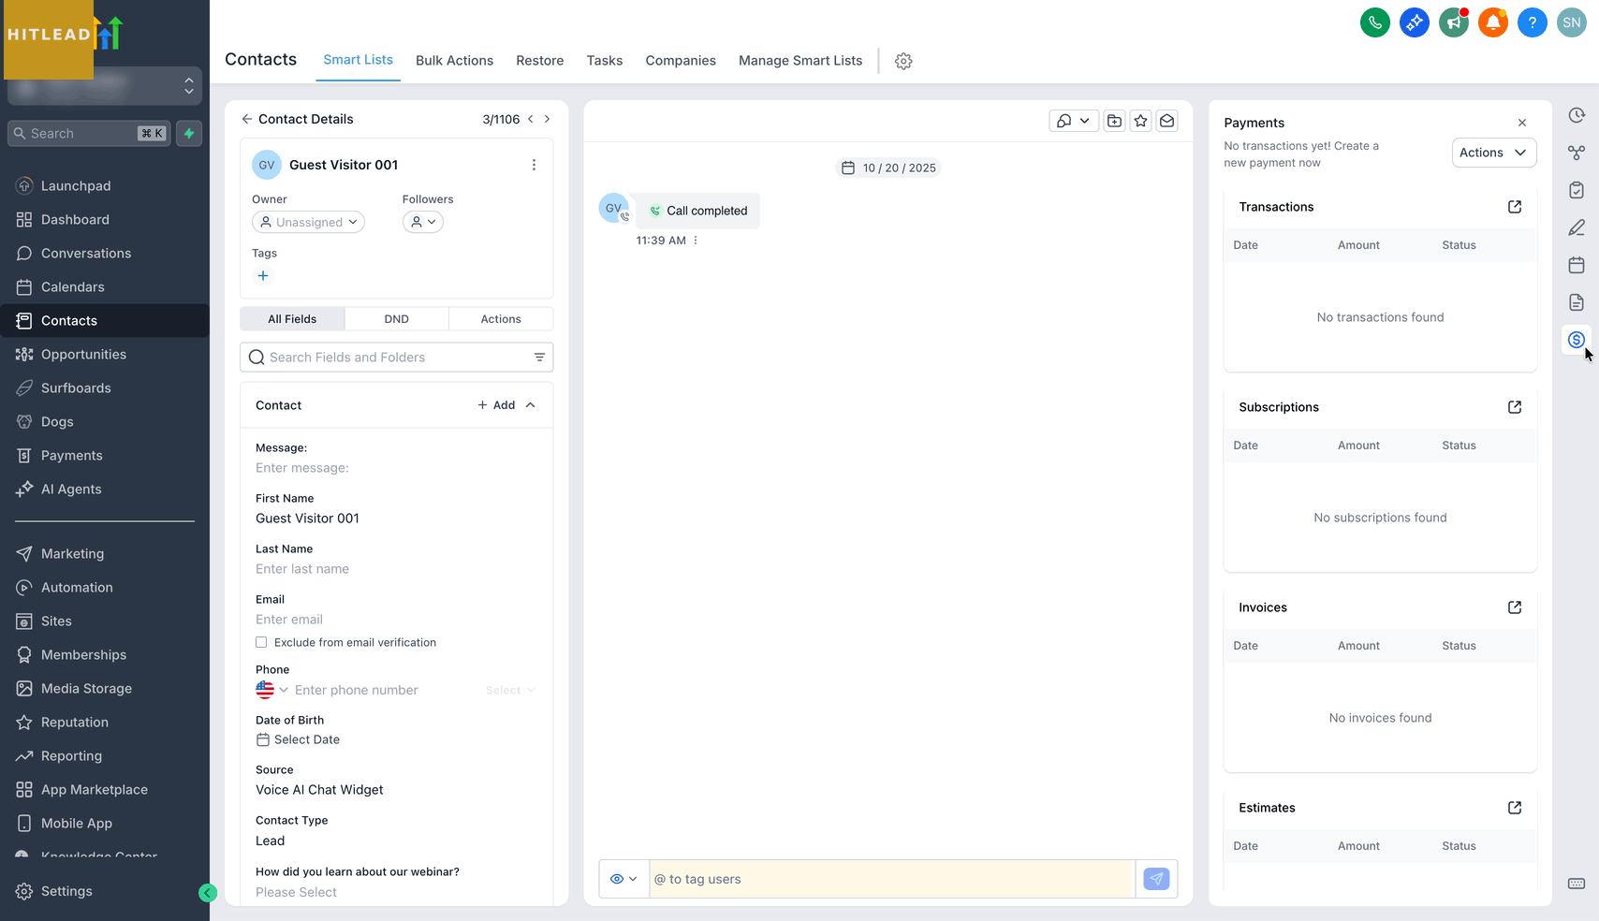Open Subscriptions in new window
1599x921 pixels.
1515,407
